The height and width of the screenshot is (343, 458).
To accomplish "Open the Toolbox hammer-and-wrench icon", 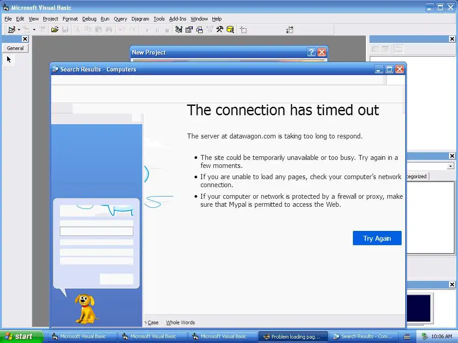I will (x=220, y=29).
